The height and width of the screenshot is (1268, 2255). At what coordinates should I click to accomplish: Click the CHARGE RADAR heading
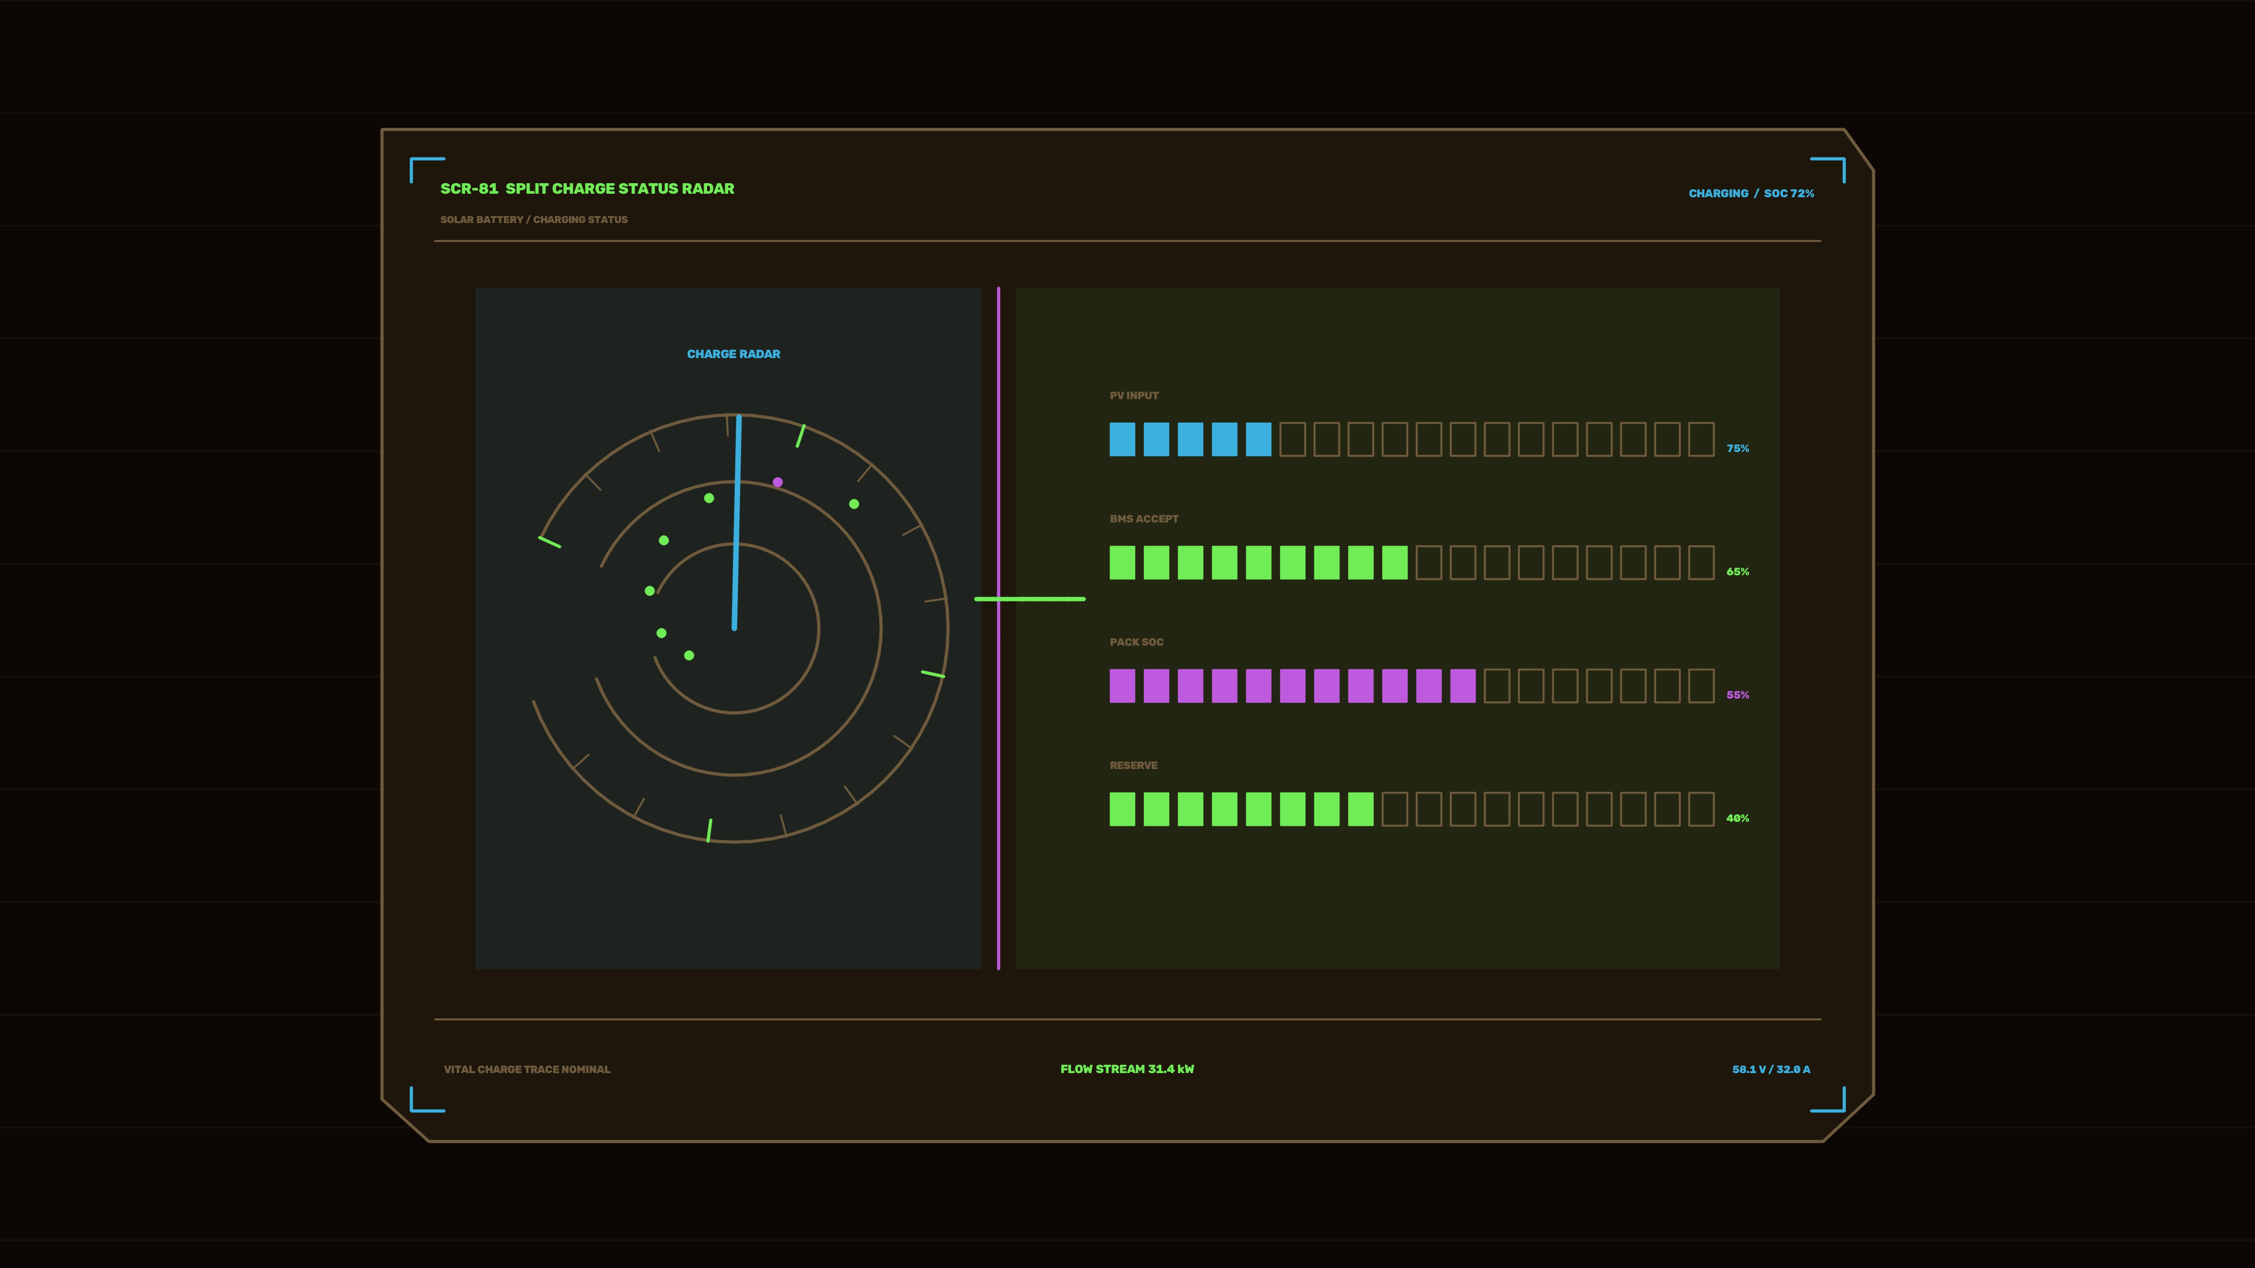point(733,355)
